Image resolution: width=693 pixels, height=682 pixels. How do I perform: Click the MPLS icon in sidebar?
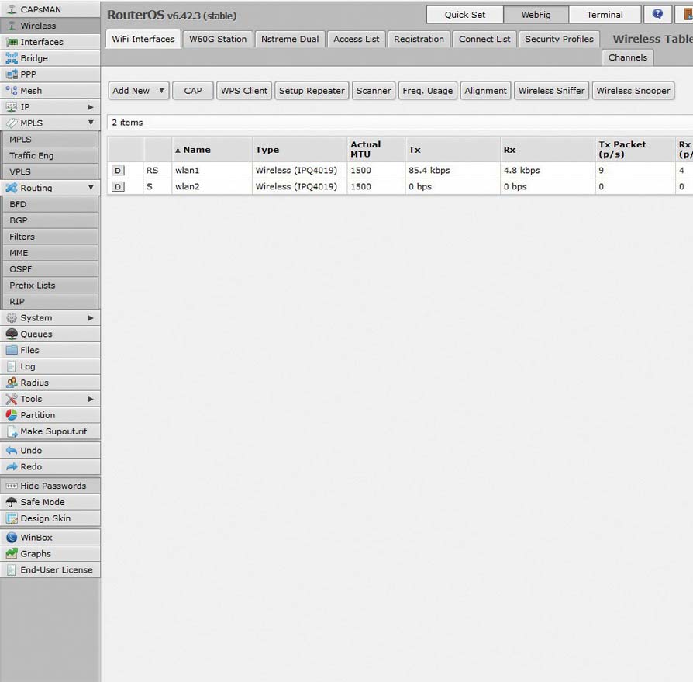point(12,123)
